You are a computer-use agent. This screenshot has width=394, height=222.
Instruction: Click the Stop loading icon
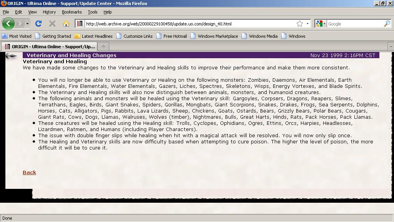point(52,24)
